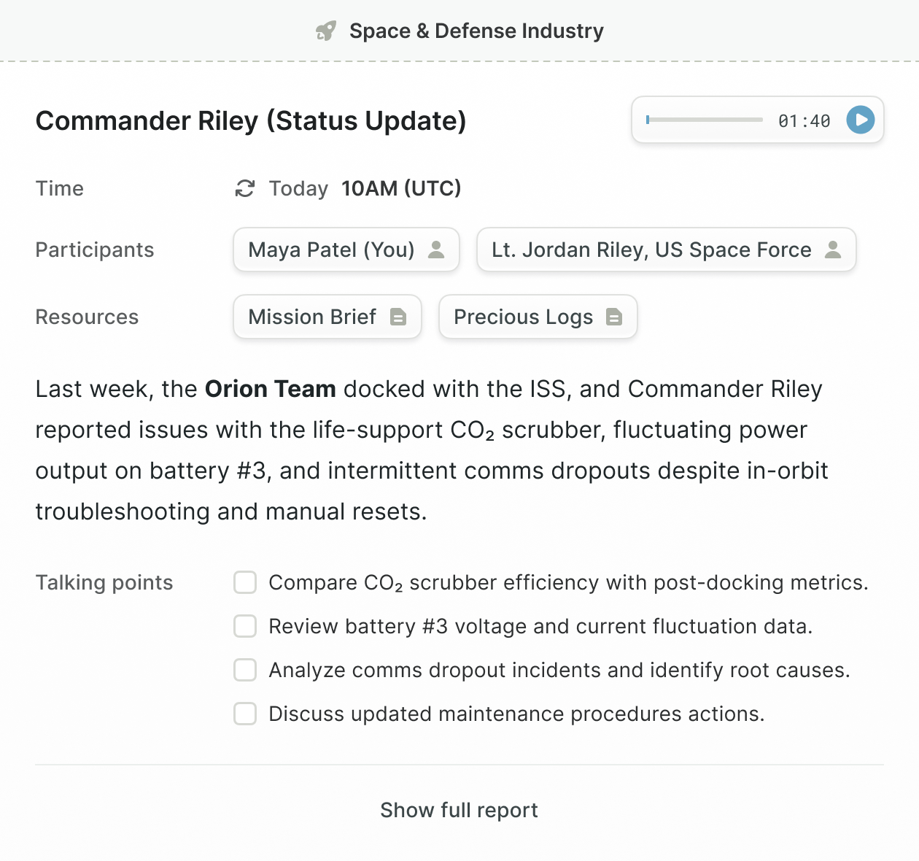
Task: Select Lt. Jordan Riley, US Space Force participant
Action: (667, 250)
